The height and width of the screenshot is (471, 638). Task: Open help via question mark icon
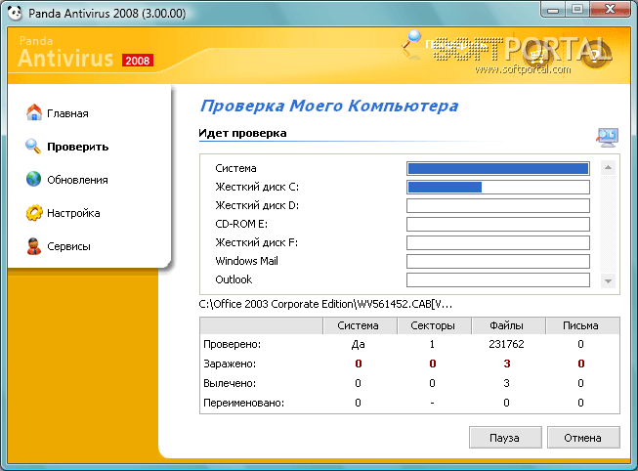click(596, 54)
